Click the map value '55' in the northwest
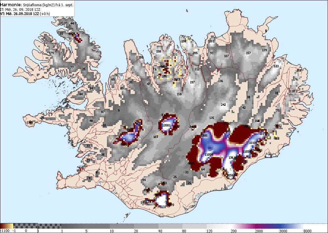Image resolution: width=328 pixels, height=233 pixels. pos(62,34)
